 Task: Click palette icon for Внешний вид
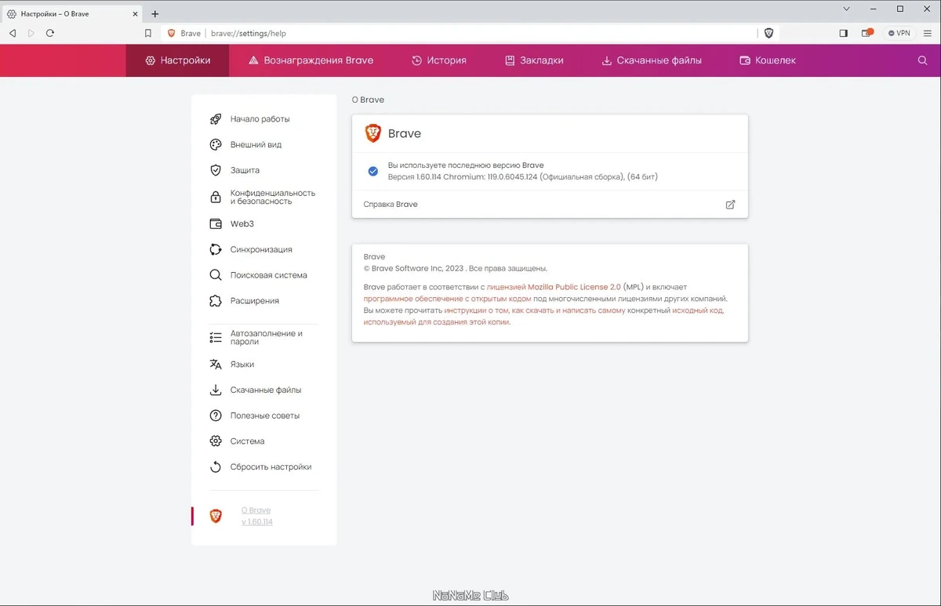coord(216,145)
